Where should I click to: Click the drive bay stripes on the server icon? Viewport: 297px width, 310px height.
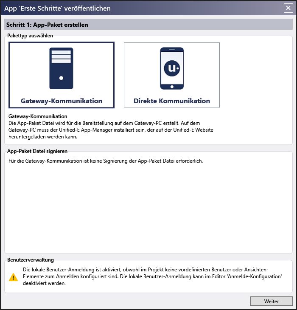[61, 57]
